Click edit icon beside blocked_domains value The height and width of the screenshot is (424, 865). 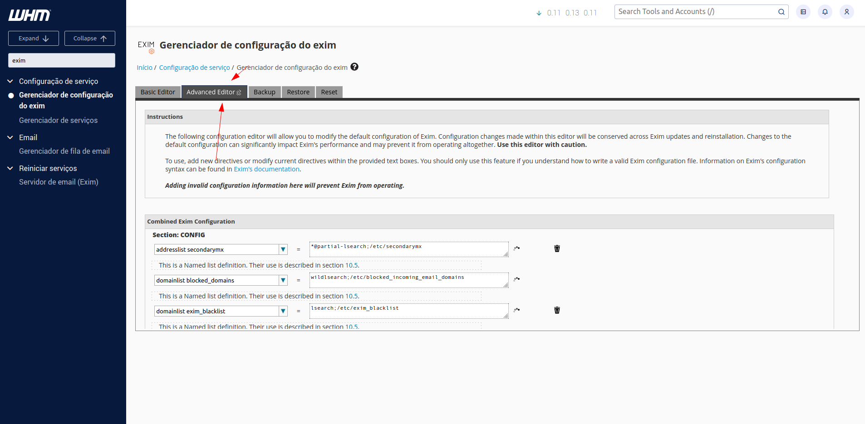click(x=516, y=279)
